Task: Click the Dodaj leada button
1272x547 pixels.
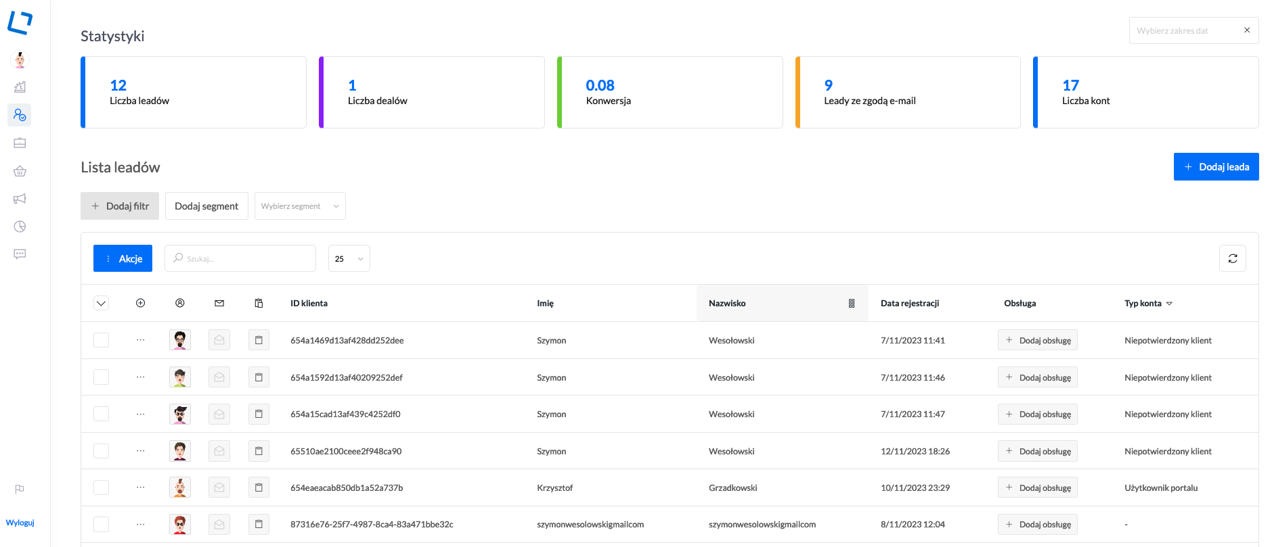Action: pyautogui.click(x=1216, y=167)
